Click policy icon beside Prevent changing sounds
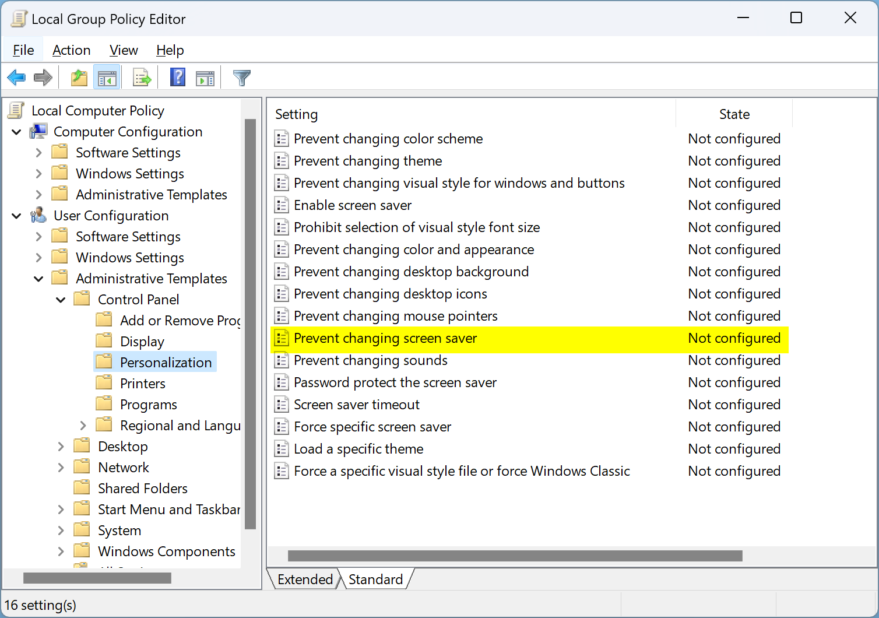This screenshot has height=618, width=879. pos(282,360)
